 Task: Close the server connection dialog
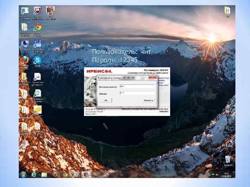[x=152, y=77]
